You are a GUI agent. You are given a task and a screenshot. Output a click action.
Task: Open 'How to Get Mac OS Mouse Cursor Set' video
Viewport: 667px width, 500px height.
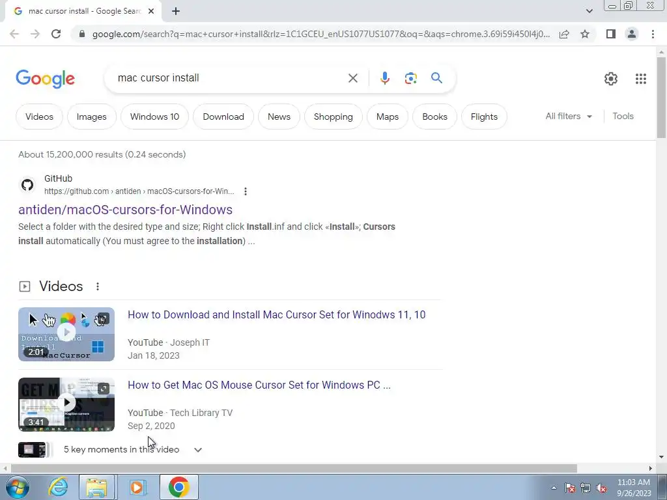pos(259,385)
